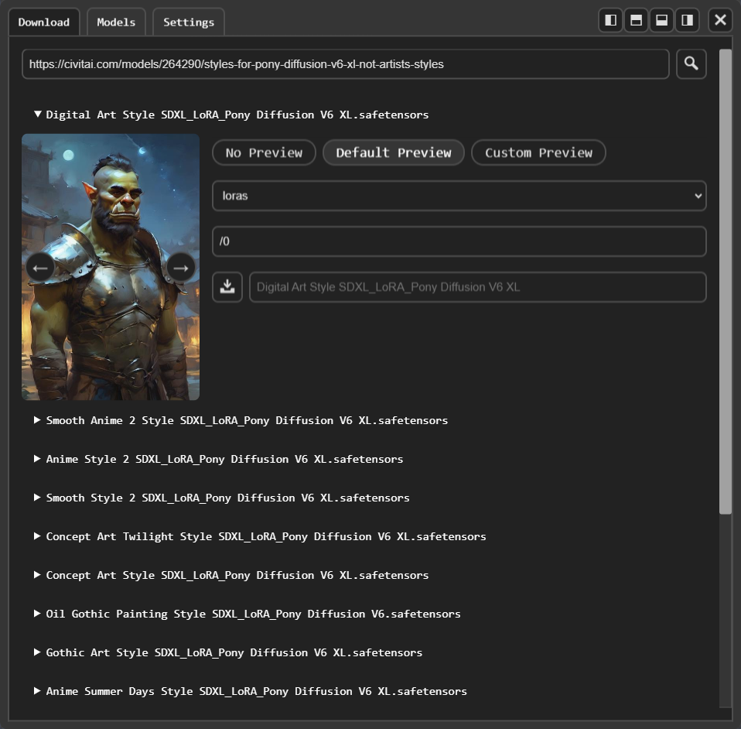
Task: Click the /0 save path field
Action: (459, 241)
